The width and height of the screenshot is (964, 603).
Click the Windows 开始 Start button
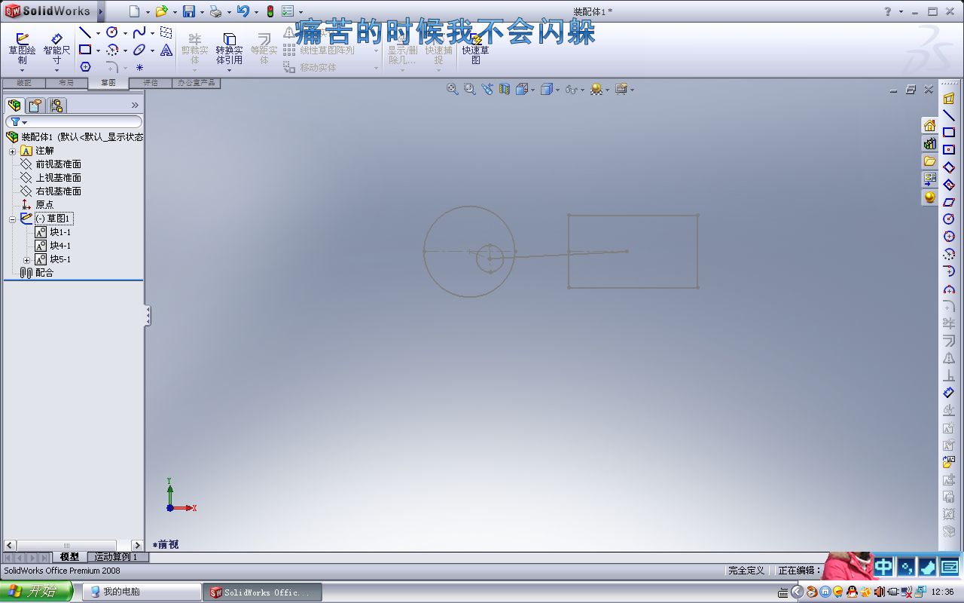(36, 592)
